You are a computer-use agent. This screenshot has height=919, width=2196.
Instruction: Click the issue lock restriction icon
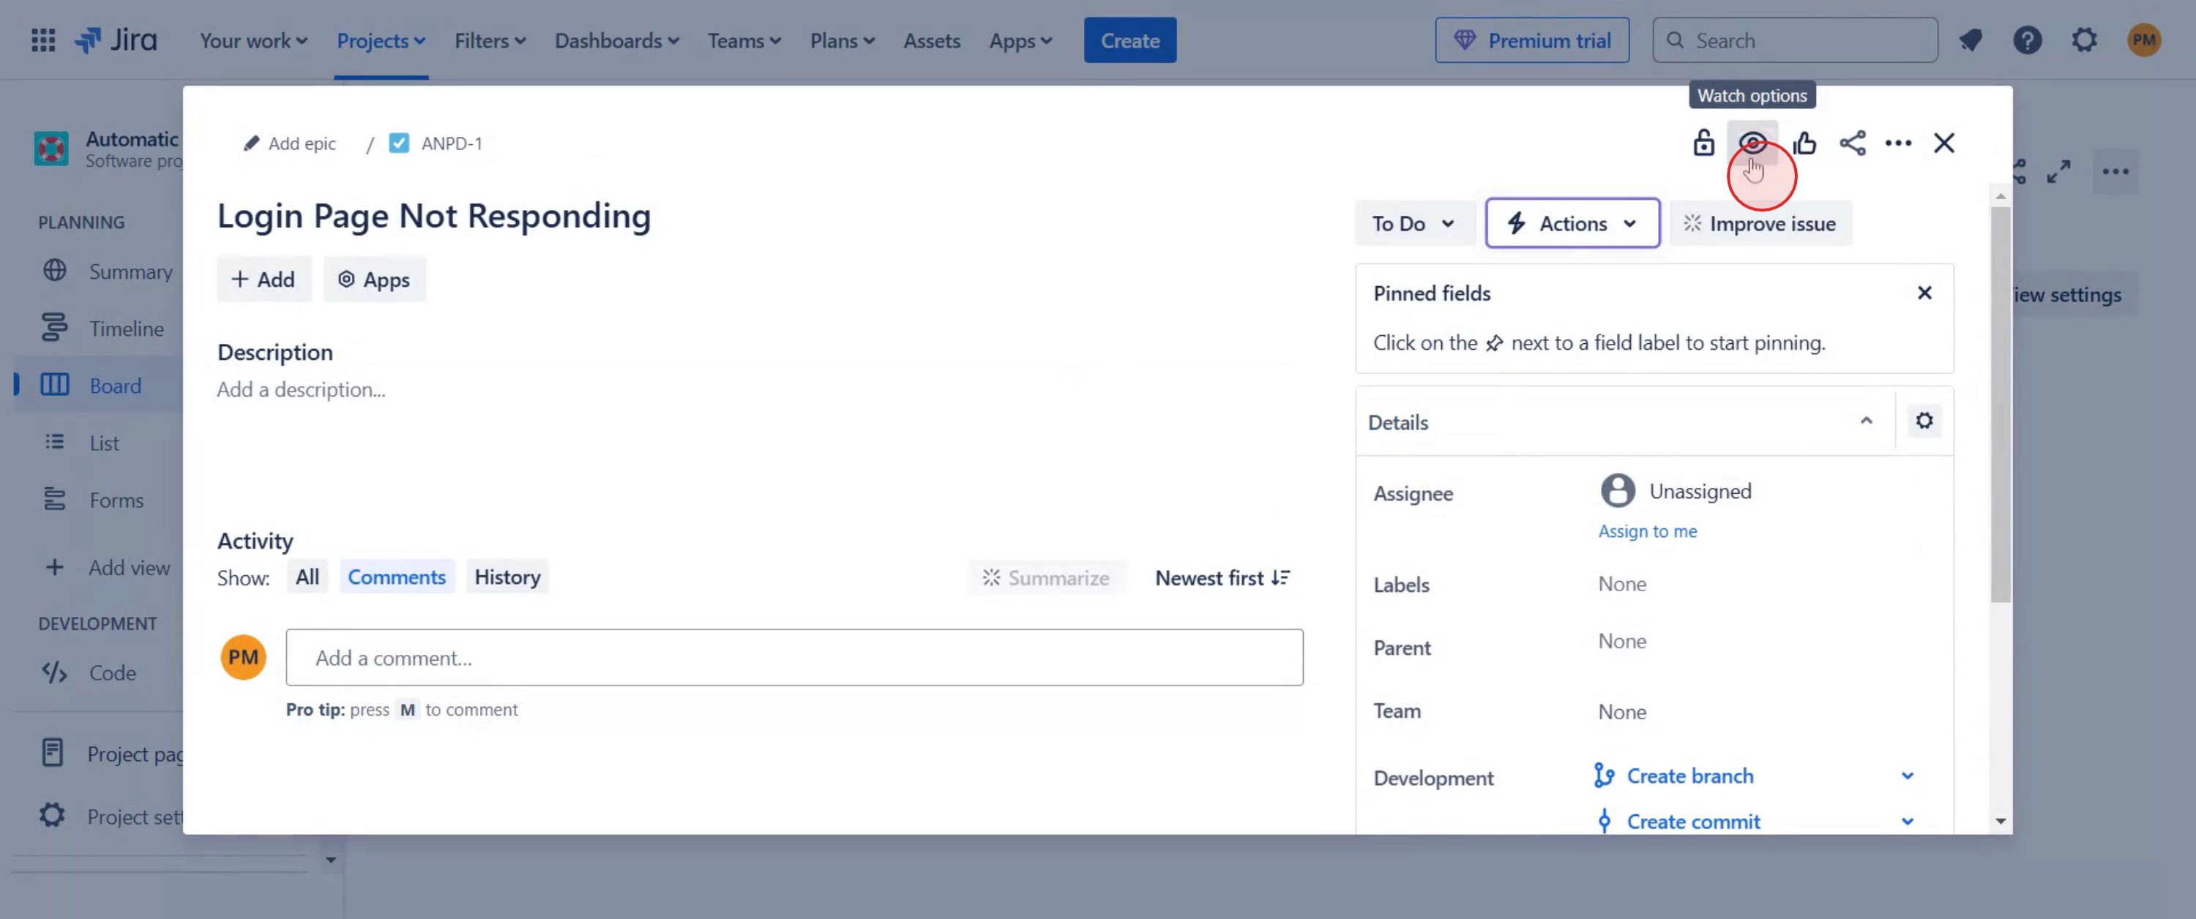pos(1703,143)
